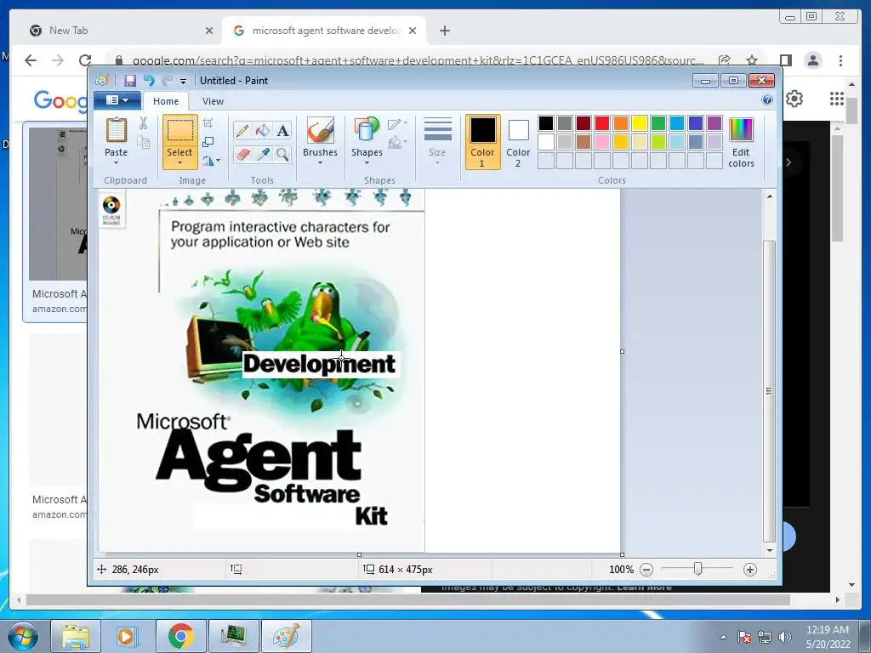Click the Chrome address bar URL
871x653 pixels.
click(418, 60)
